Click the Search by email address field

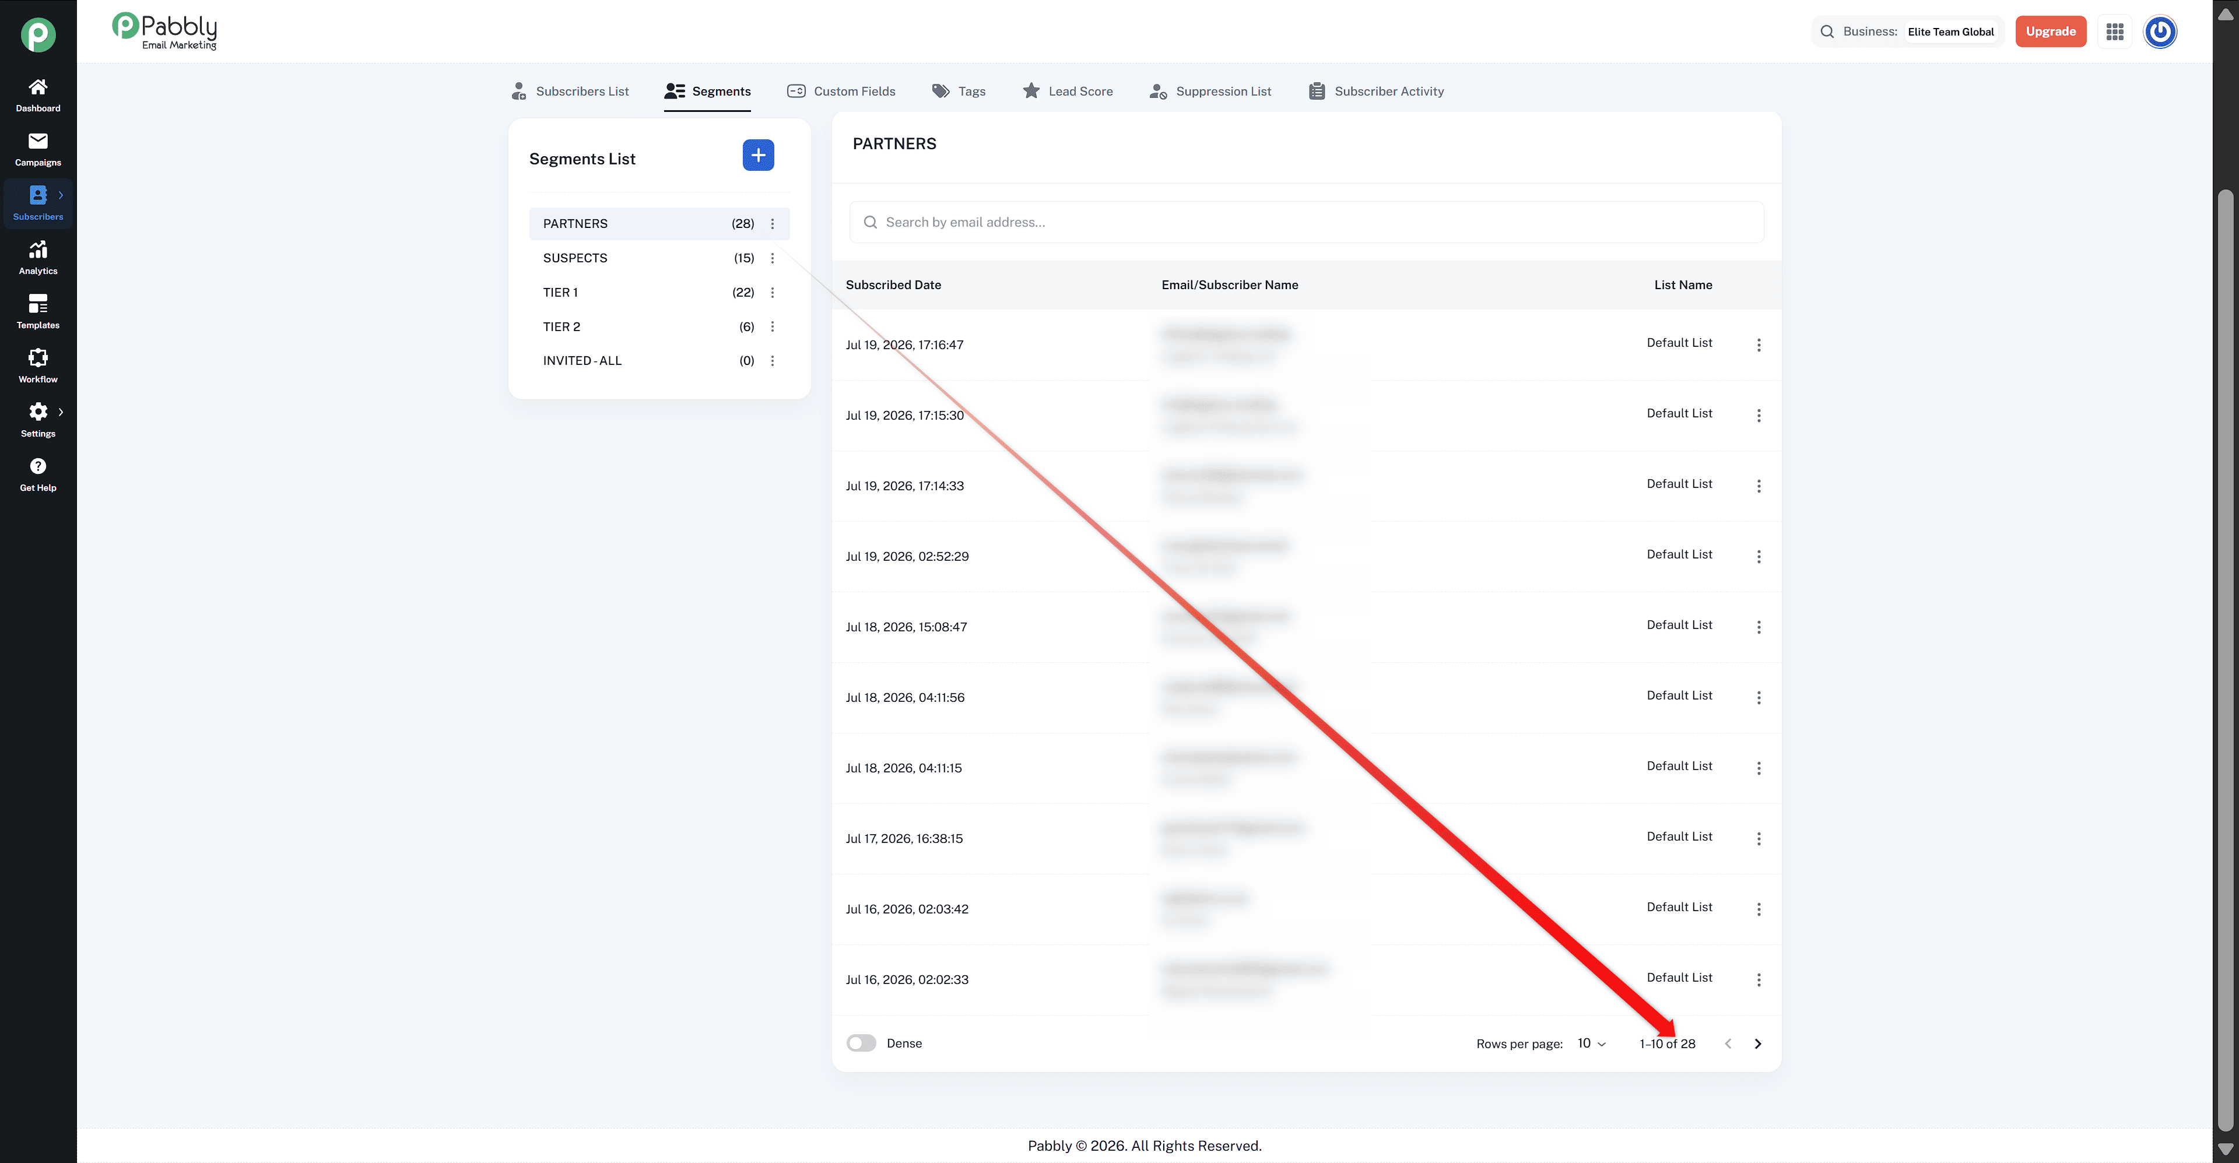click(x=1306, y=223)
